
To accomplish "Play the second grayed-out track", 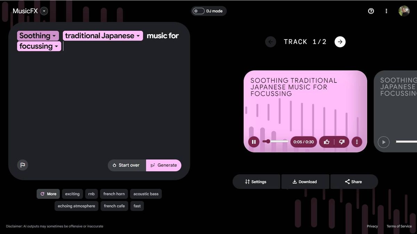I will pyautogui.click(x=384, y=142).
